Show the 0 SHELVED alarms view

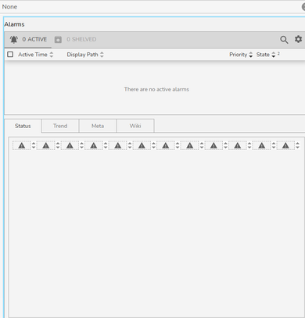[81, 39]
